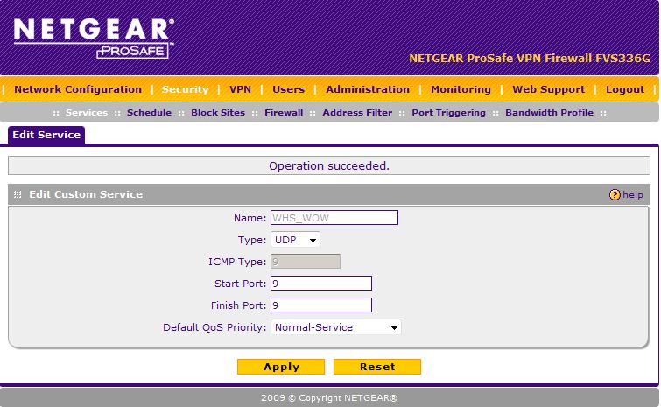The image size is (661, 407).
Task: Go to the Schedule submenu
Action: (x=149, y=113)
